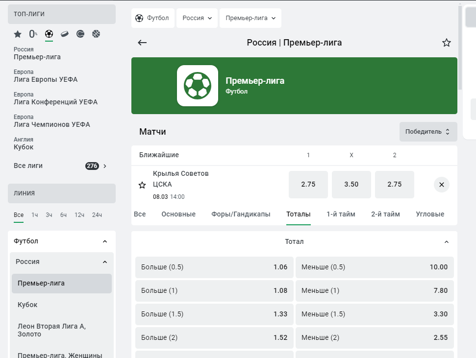Go back with the left arrow
The image size is (476, 358).
click(x=142, y=43)
